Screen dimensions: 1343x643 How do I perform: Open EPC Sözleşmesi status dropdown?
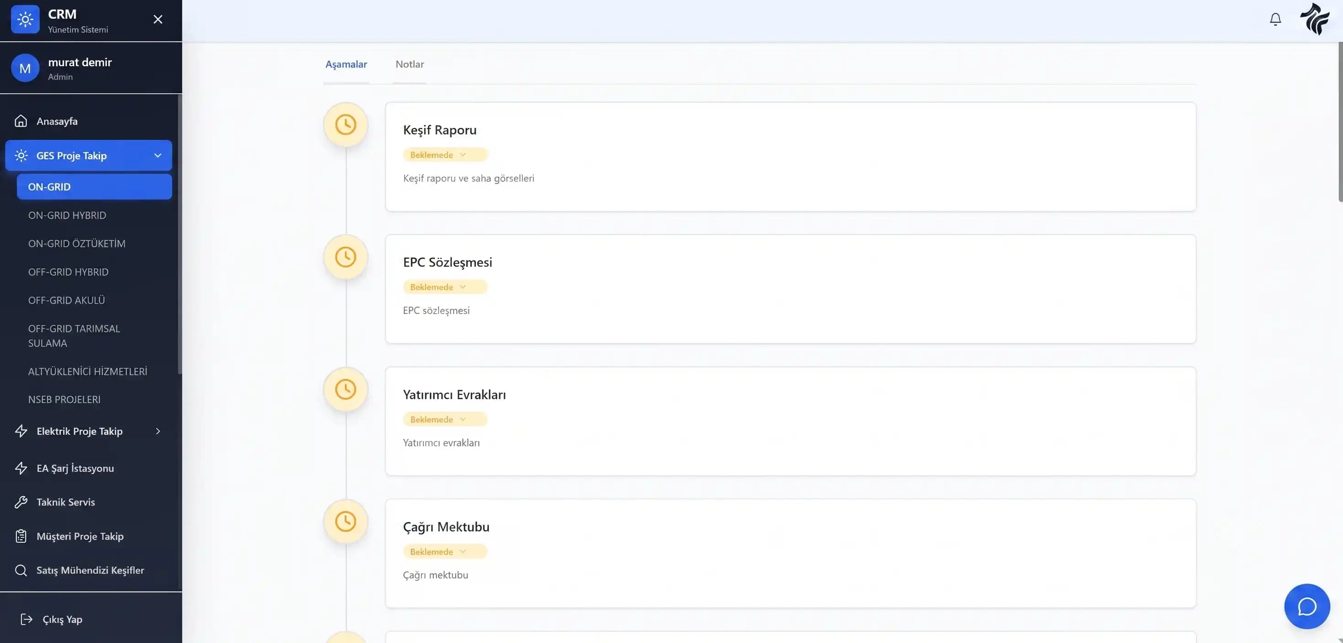coord(445,287)
